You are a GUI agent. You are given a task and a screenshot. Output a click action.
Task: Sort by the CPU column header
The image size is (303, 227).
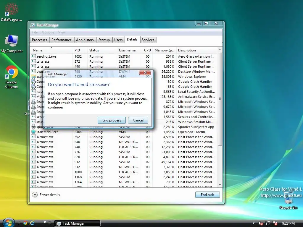tap(147, 50)
